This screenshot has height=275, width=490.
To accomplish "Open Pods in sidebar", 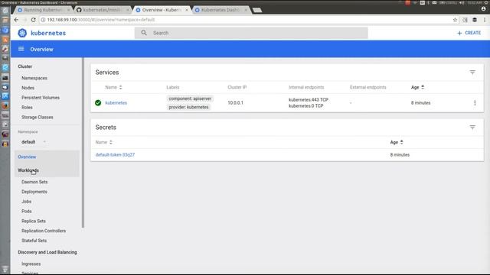I will tap(27, 212).
